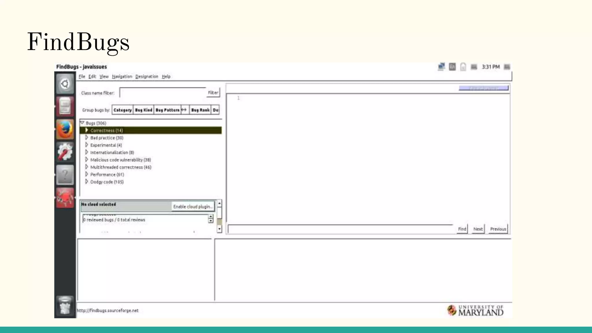The image size is (592, 333).
Task: Click Enable cloud plugin button
Action: click(193, 206)
